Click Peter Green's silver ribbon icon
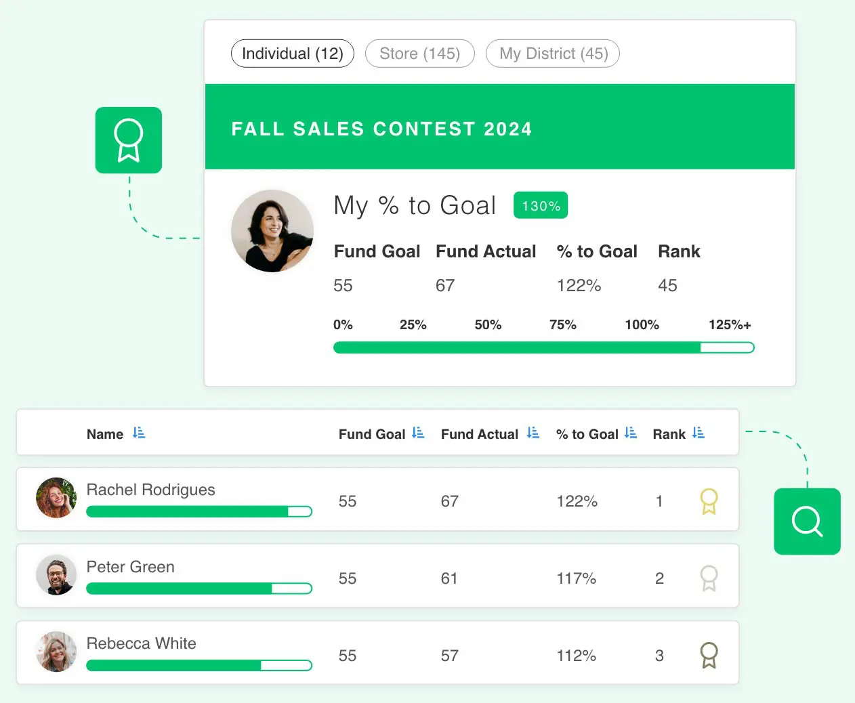The image size is (855, 703). [709, 578]
